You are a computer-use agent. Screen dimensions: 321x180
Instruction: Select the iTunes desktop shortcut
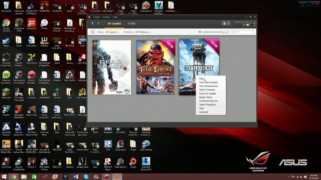(44, 24)
